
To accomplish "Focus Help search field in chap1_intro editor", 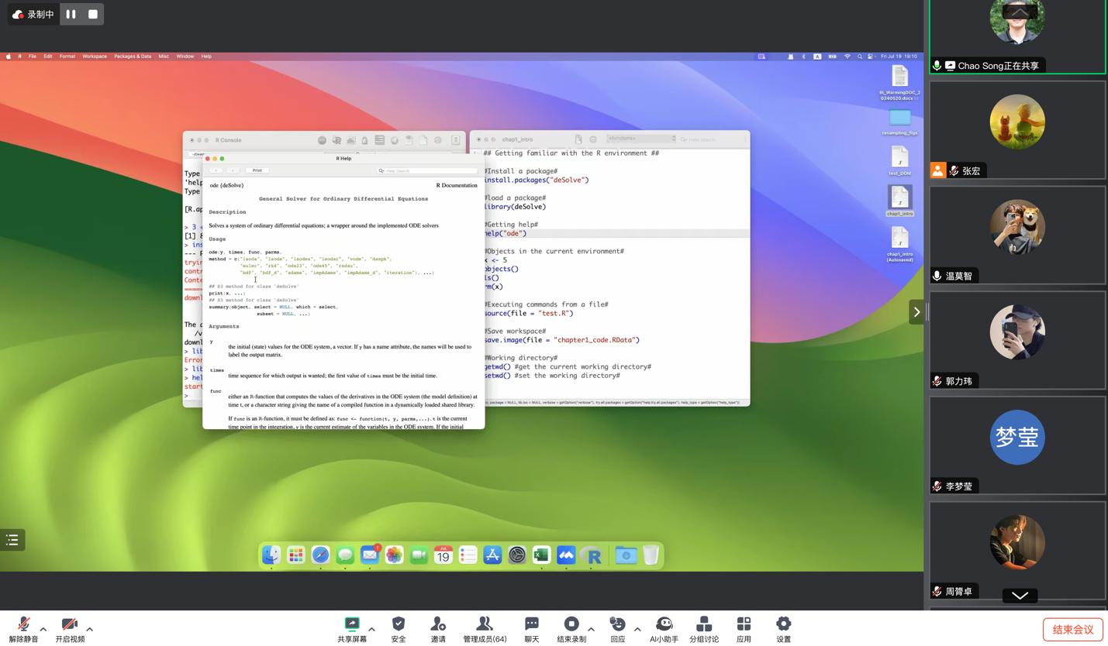I will 711,139.
